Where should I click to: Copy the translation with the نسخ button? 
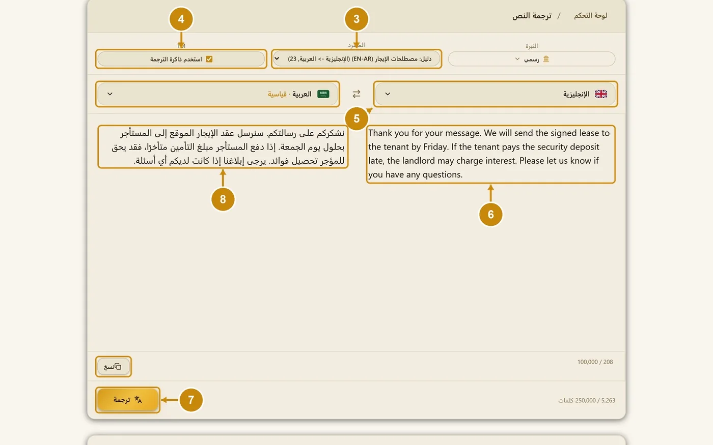tap(113, 367)
